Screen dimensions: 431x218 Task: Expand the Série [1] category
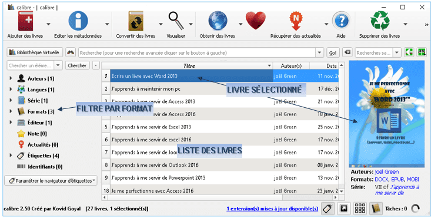tap(11, 100)
